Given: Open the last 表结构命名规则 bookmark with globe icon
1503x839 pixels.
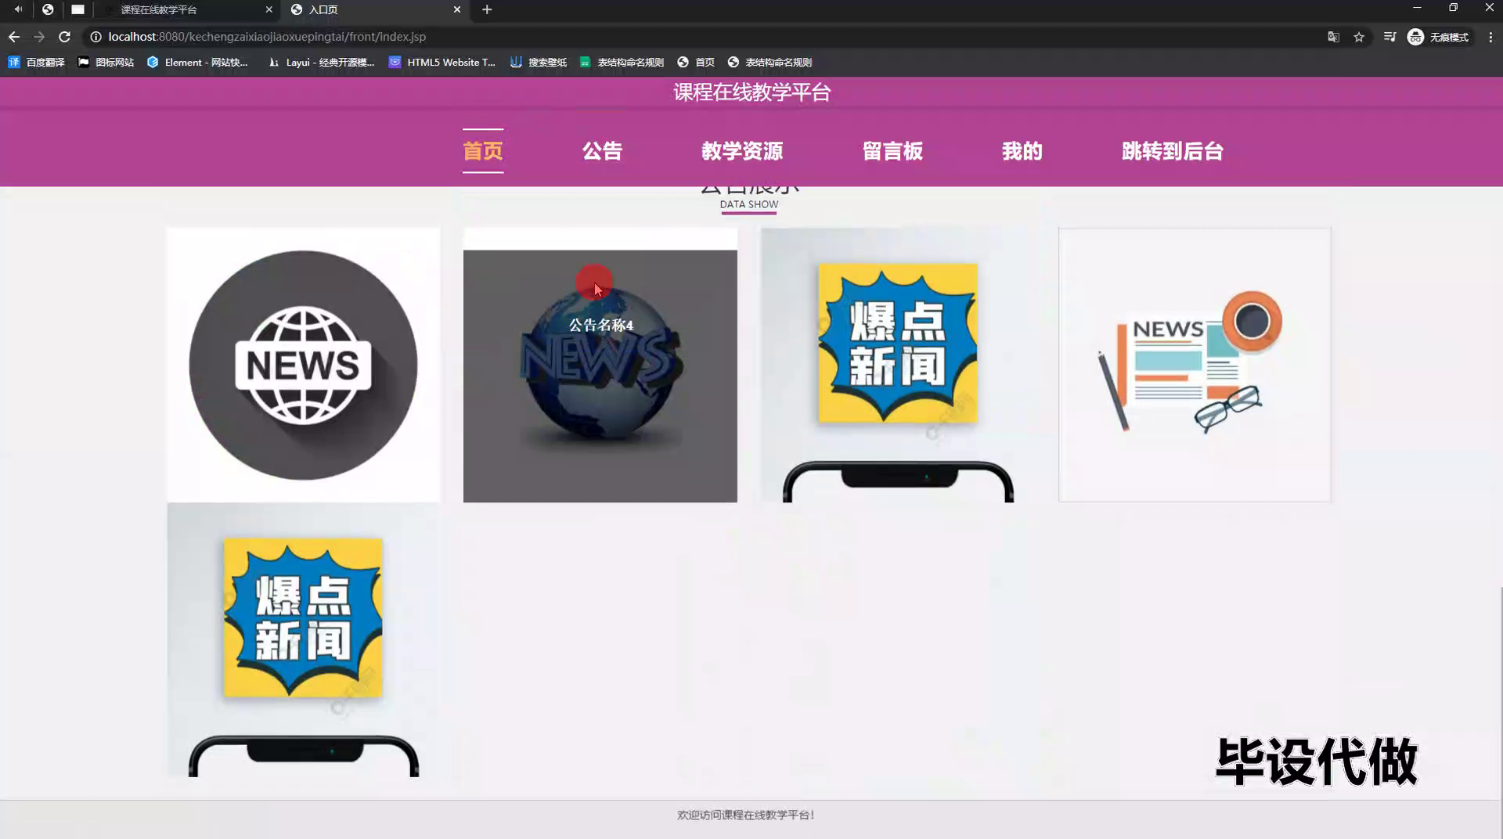Looking at the screenshot, I should click(x=770, y=62).
